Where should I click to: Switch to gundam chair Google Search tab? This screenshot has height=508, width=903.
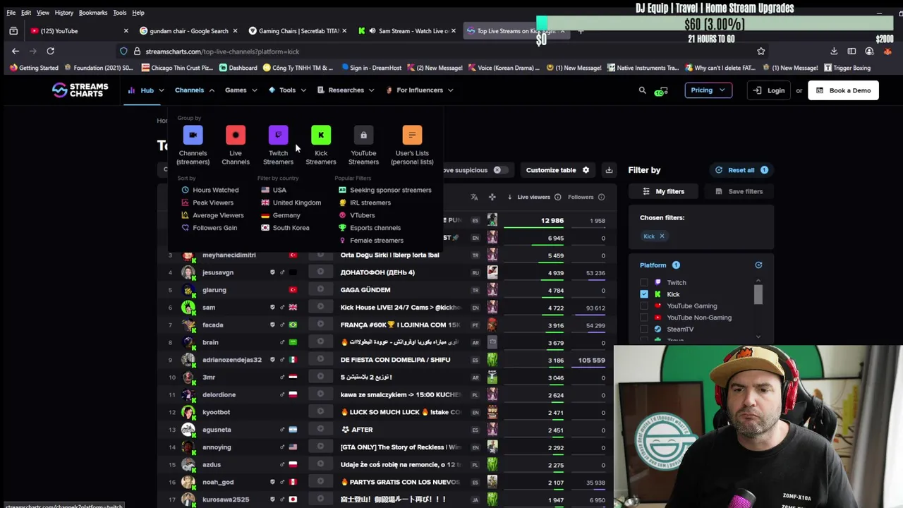pos(188,31)
